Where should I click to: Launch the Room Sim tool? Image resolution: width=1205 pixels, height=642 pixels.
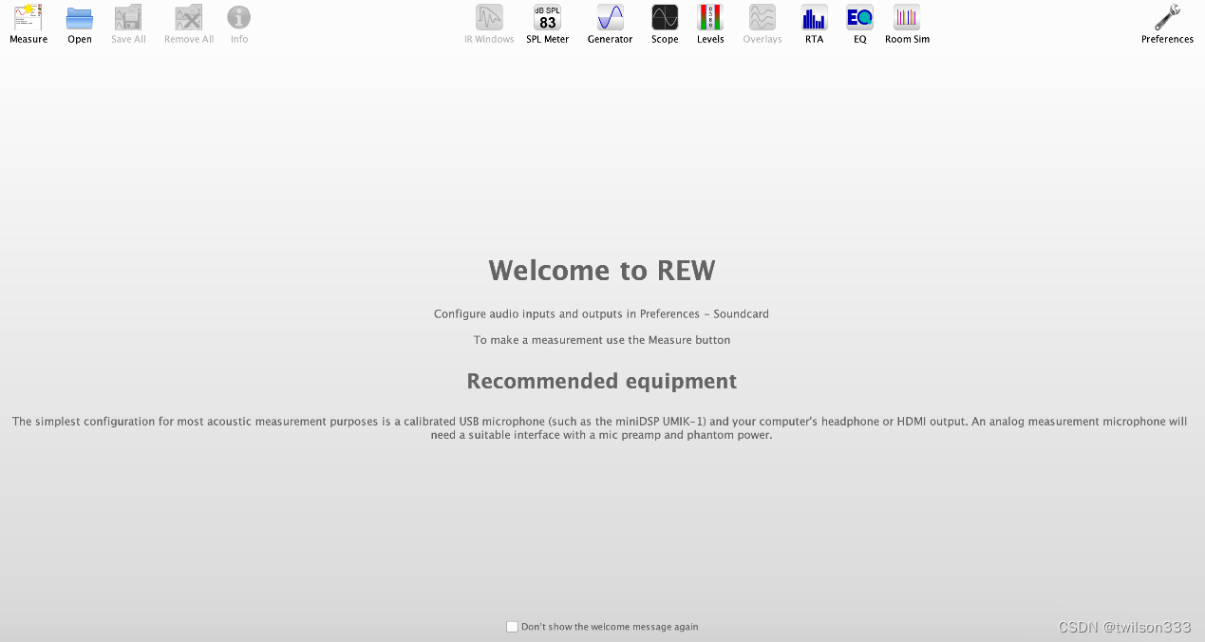pyautogui.click(x=907, y=17)
